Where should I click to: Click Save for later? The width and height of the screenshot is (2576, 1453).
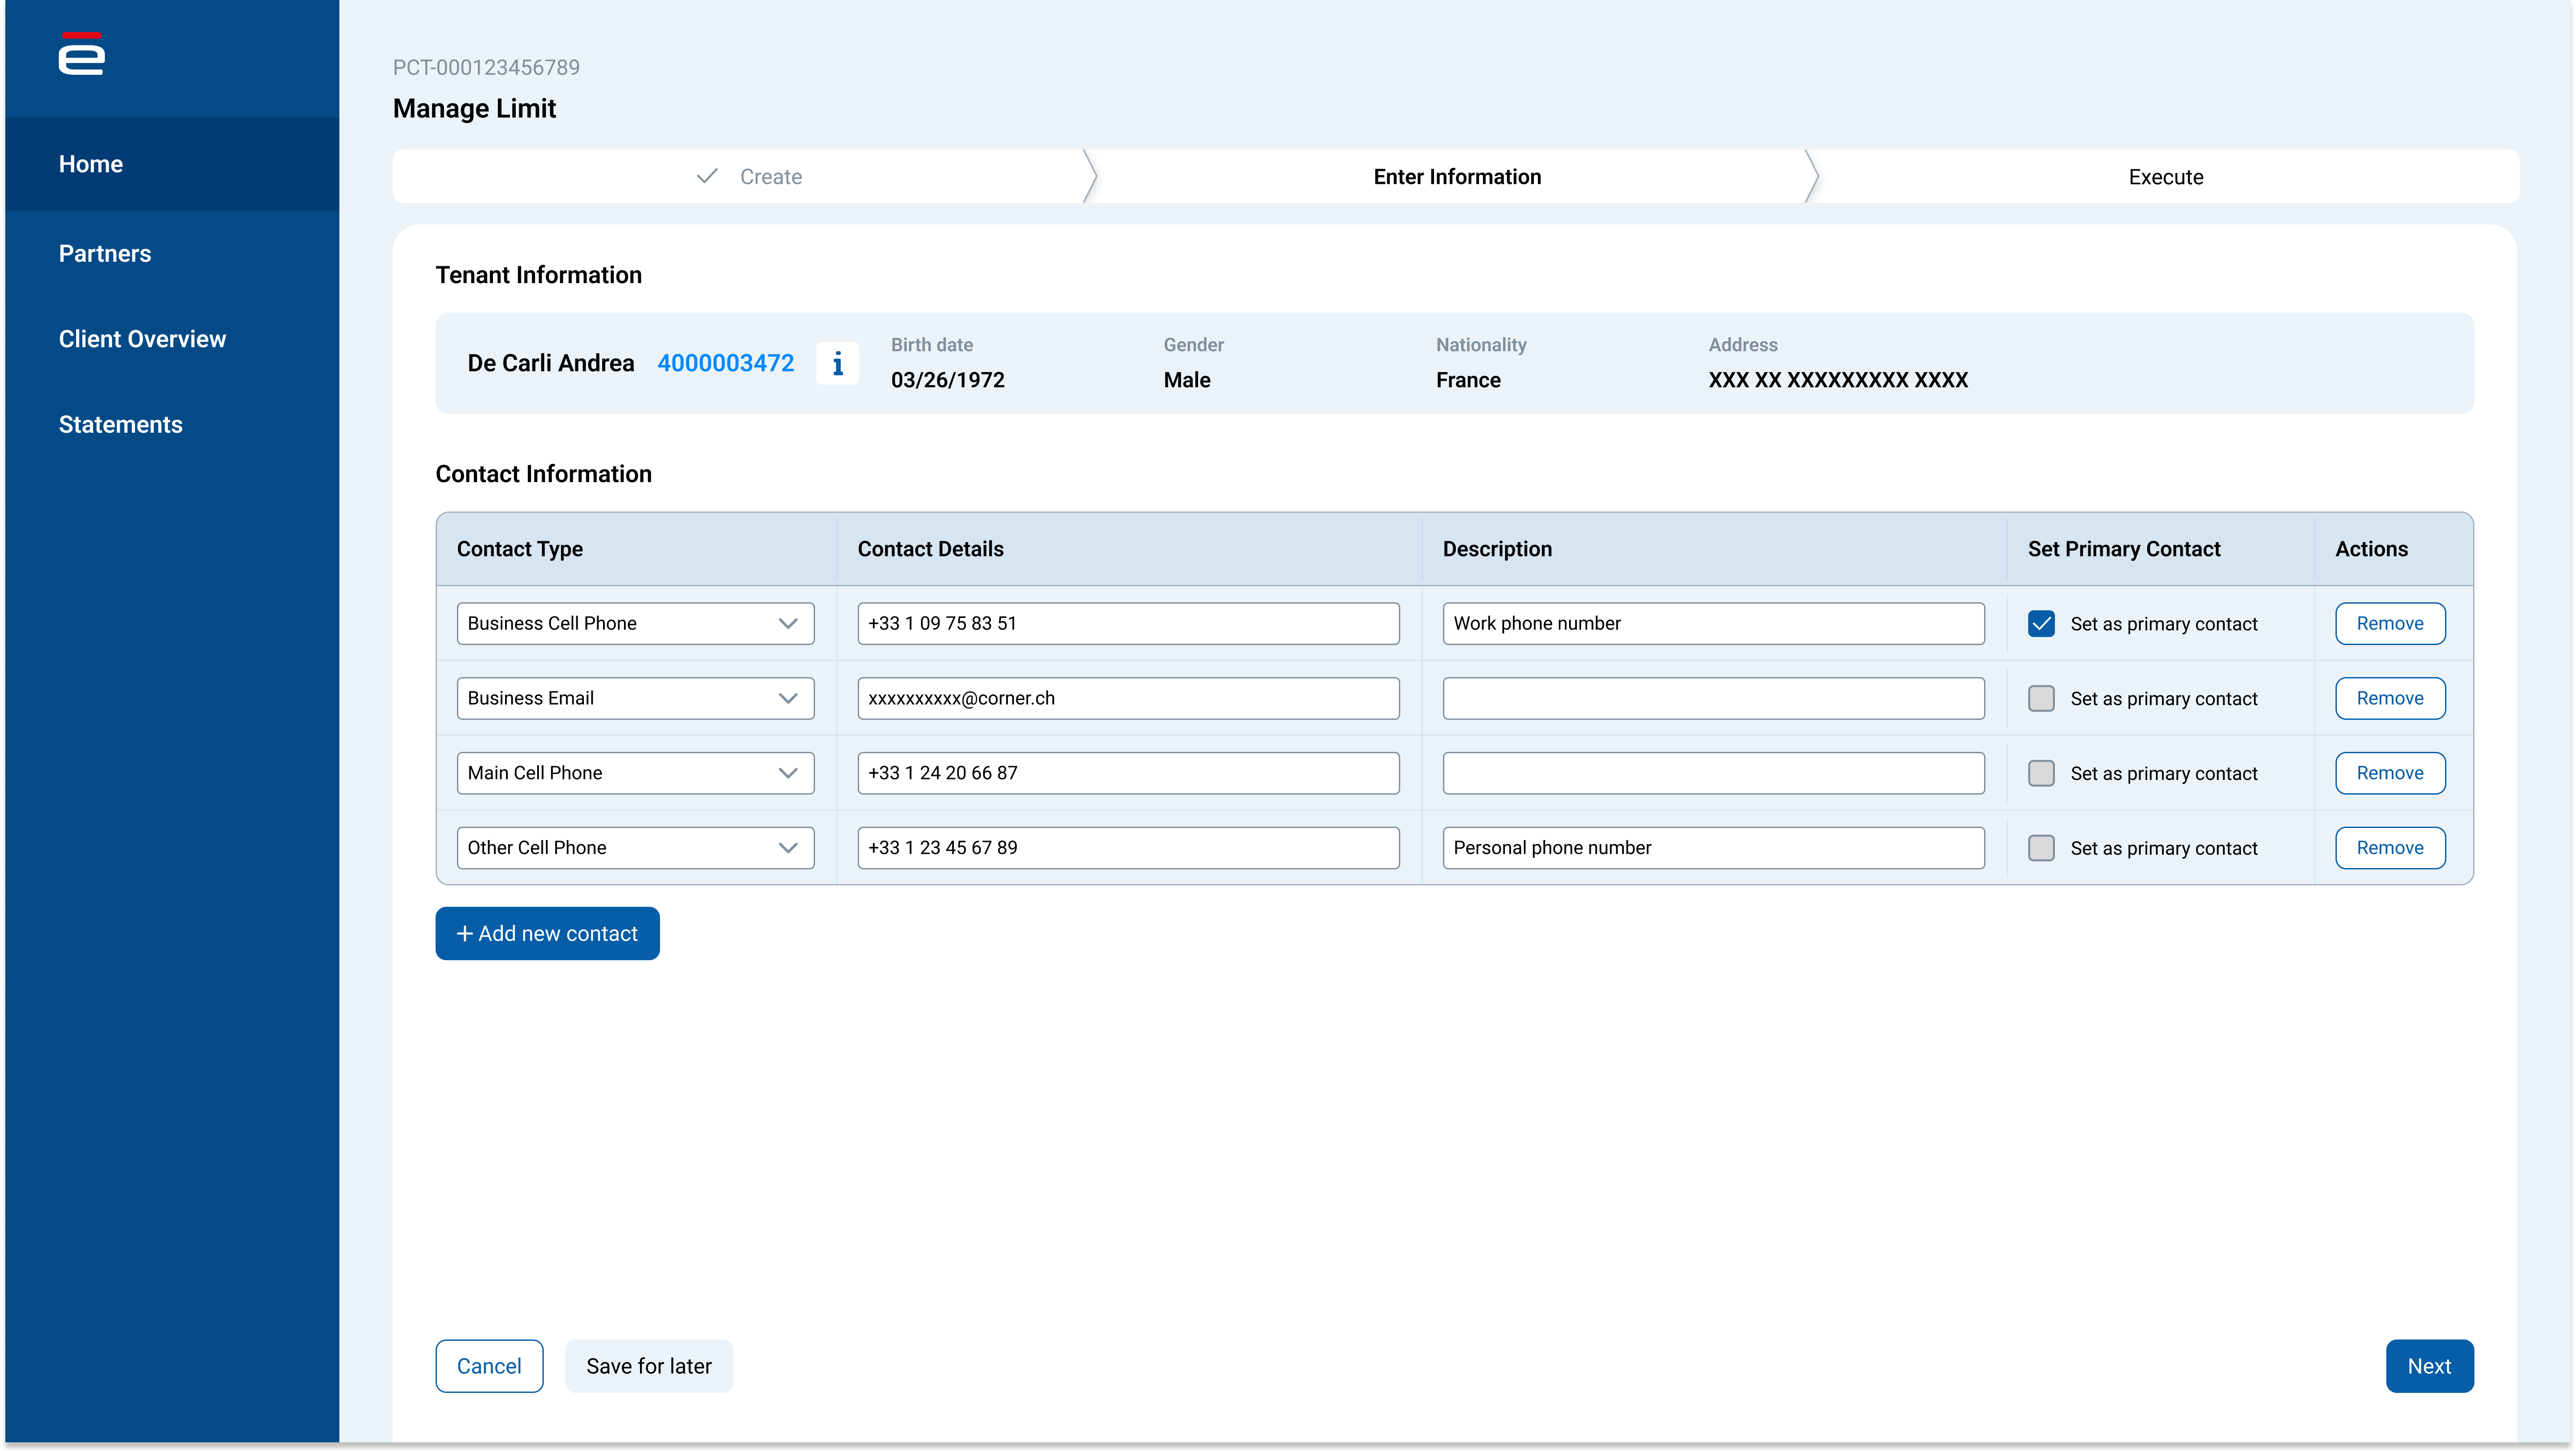tap(649, 1366)
